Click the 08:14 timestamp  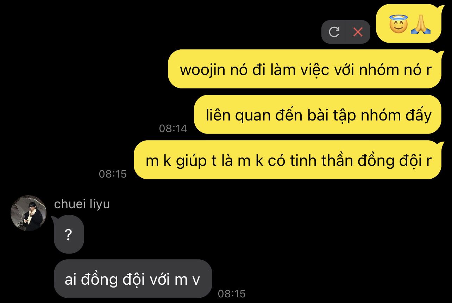pyautogui.click(x=173, y=129)
